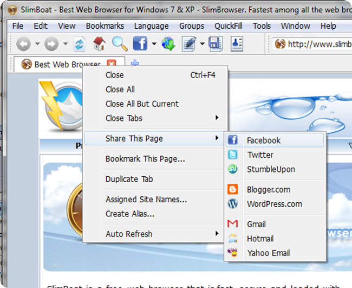This screenshot has height=288, width=352.
Task: Click the Twitter bird icon in submenu
Action: click(x=233, y=155)
